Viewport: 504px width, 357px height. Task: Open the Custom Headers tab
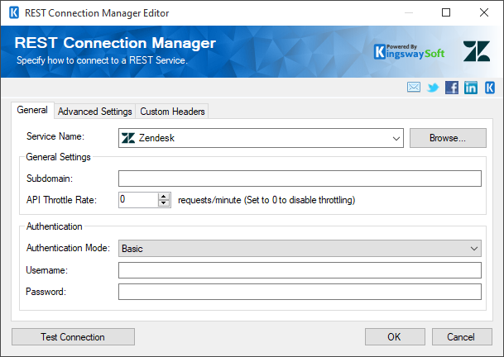coord(172,112)
